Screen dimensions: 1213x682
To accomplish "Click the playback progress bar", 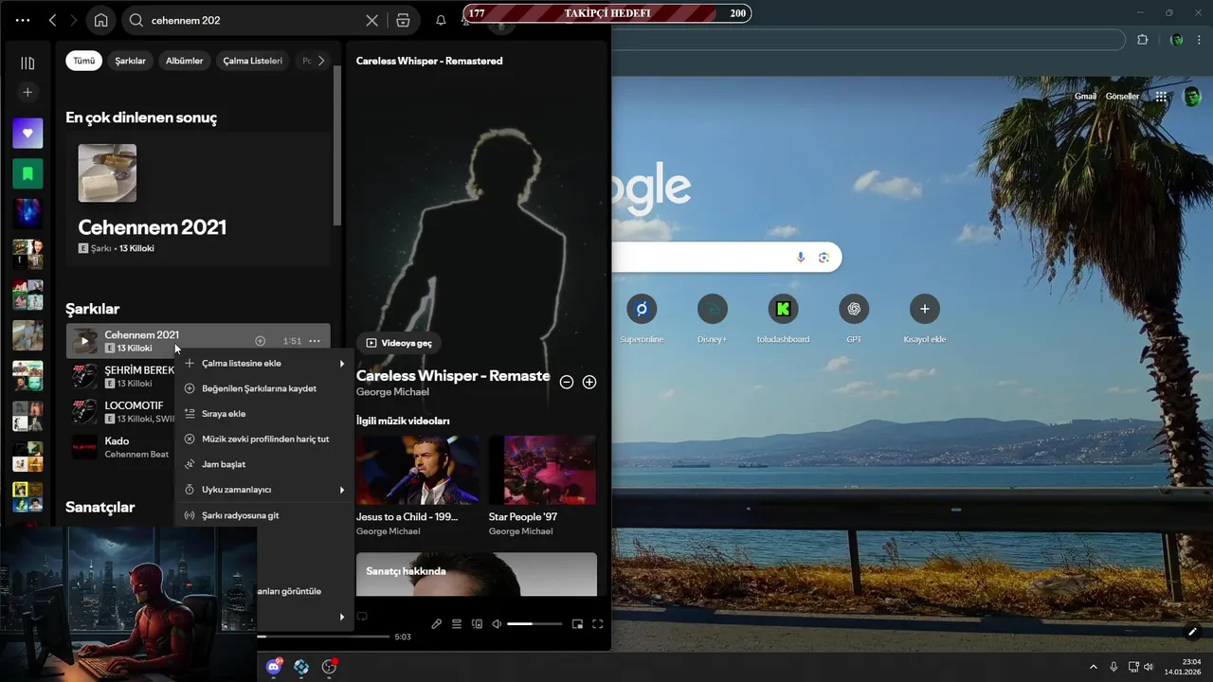I will [x=323, y=637].
